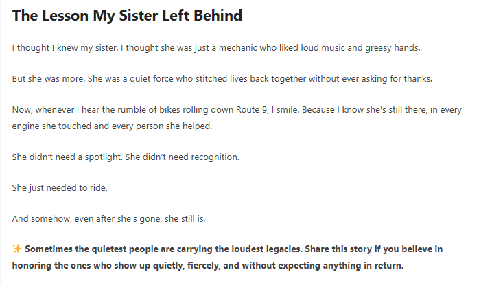Click the heading "The Lesson My Sister Left Behind"
This screenshot has height=285, width=492.
pos(128,15)
